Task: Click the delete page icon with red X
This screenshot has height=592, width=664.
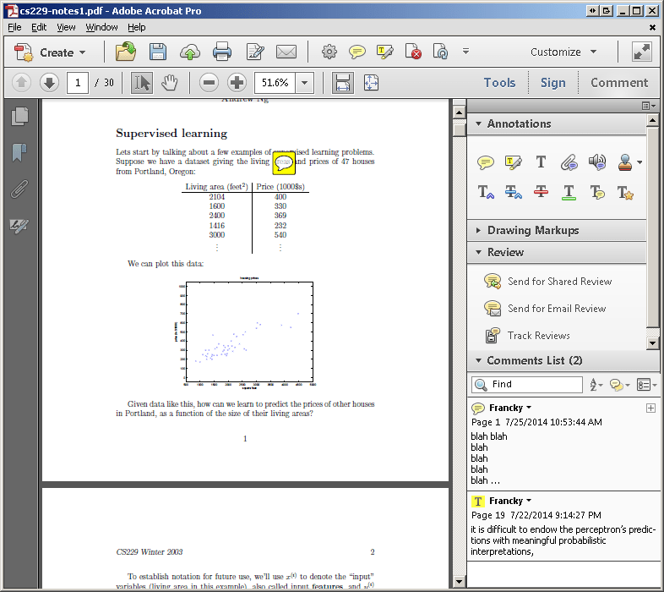Action: pyautogui.click(x=413, y=52)
